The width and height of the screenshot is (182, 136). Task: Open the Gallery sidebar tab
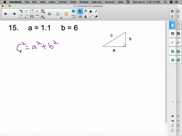tap(173, 34)
